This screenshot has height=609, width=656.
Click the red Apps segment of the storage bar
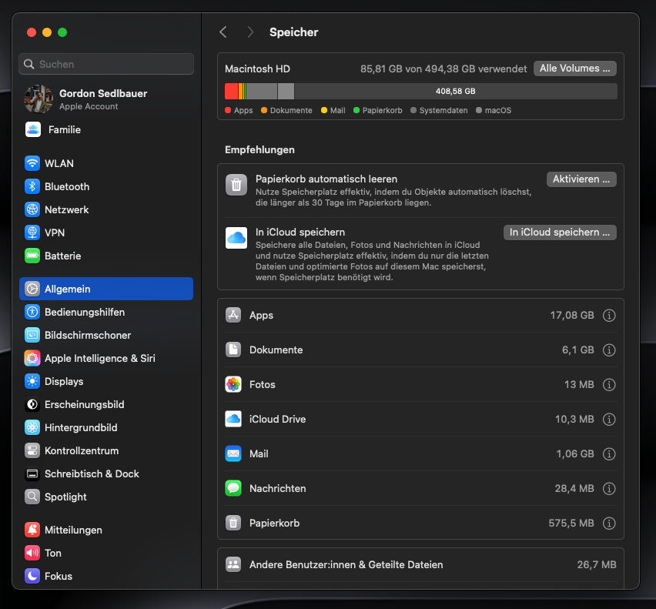coord(230,92)
